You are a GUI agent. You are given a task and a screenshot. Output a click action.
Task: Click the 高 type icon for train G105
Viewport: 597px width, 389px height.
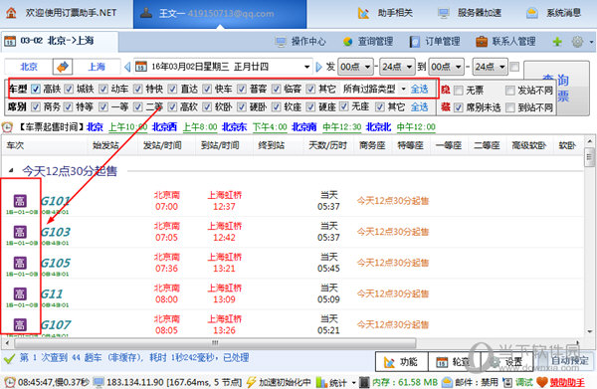click(20, 263)
